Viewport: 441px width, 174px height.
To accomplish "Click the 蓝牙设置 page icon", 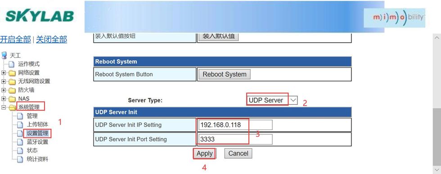I will tap(20, 142).
